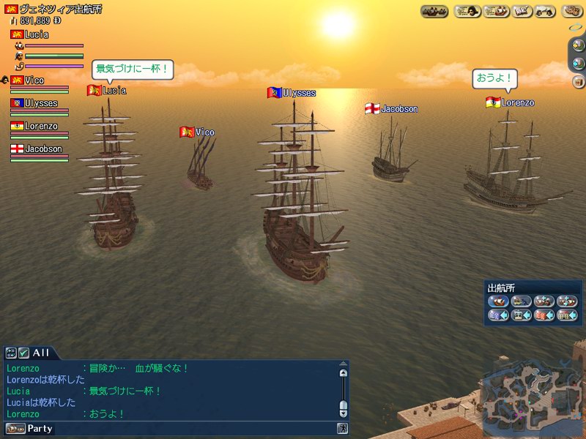The width and height of the screenshot is (586, 439).
Task: Select the All chat tab
Action: point(41,353)
